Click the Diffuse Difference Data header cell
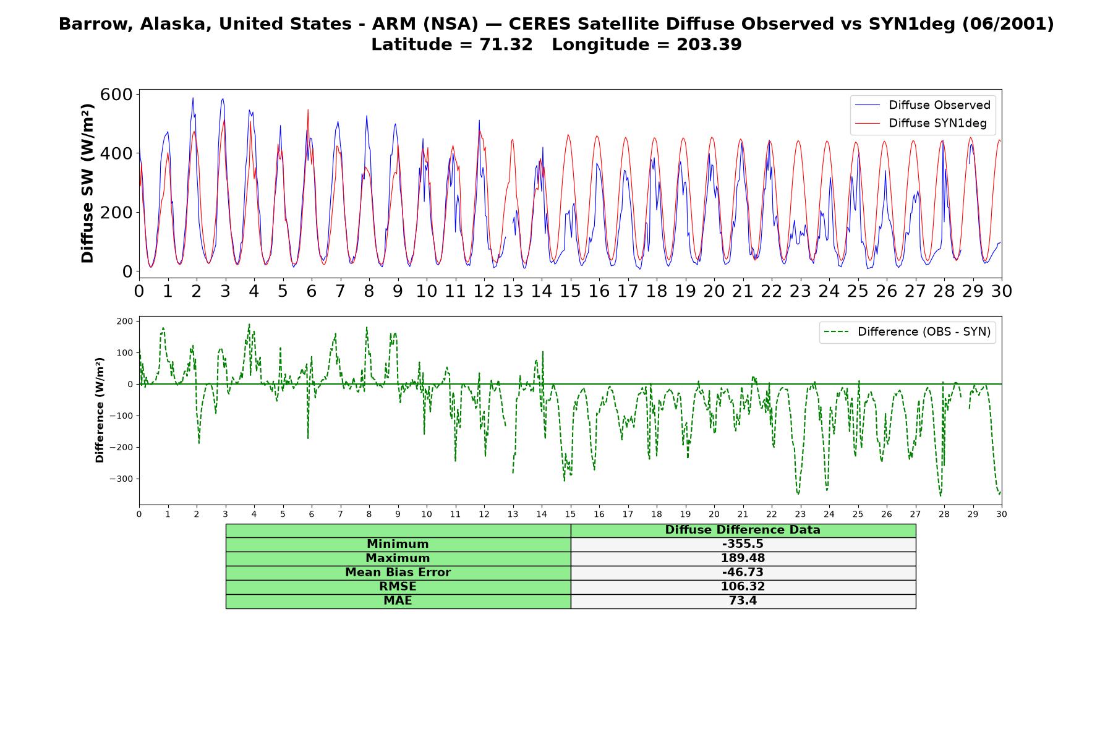This screenshot has height=742, width=1113. tap(743, 530)
